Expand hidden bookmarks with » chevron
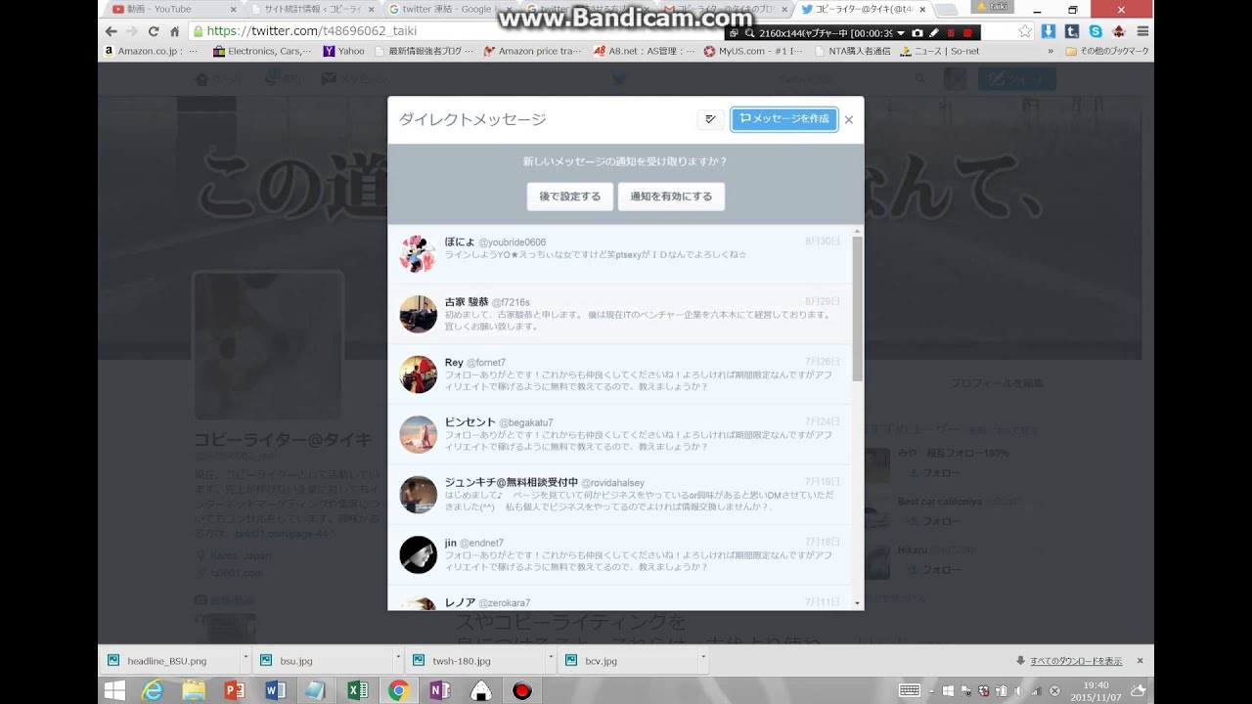Screen dimensions: 1252x704 click(x=1051, y=51)
